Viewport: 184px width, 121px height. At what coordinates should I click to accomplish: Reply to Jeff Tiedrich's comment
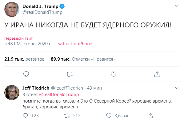pos(25,116)
